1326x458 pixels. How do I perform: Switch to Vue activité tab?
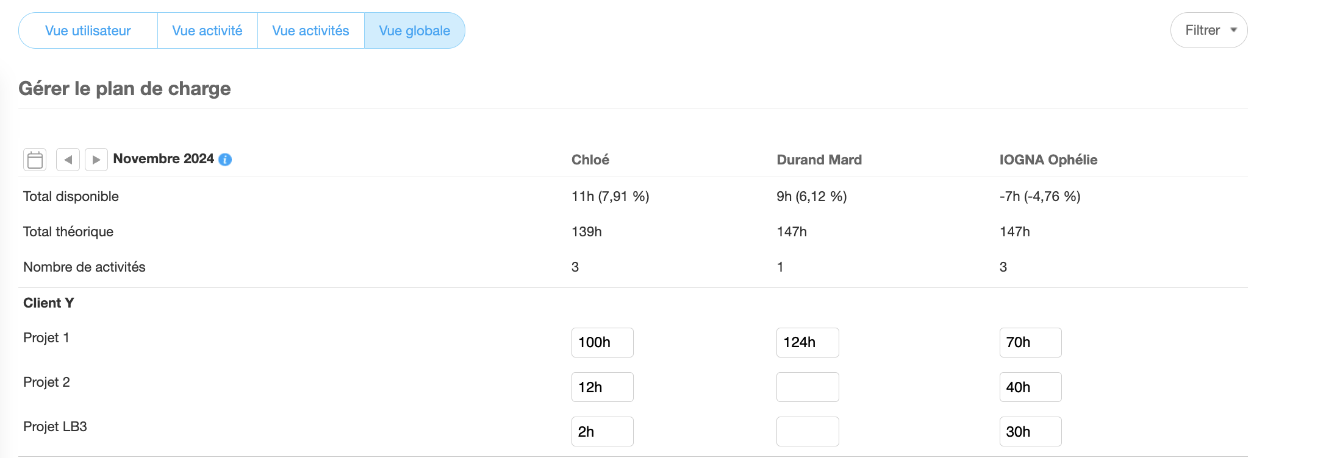pos(207,30)
